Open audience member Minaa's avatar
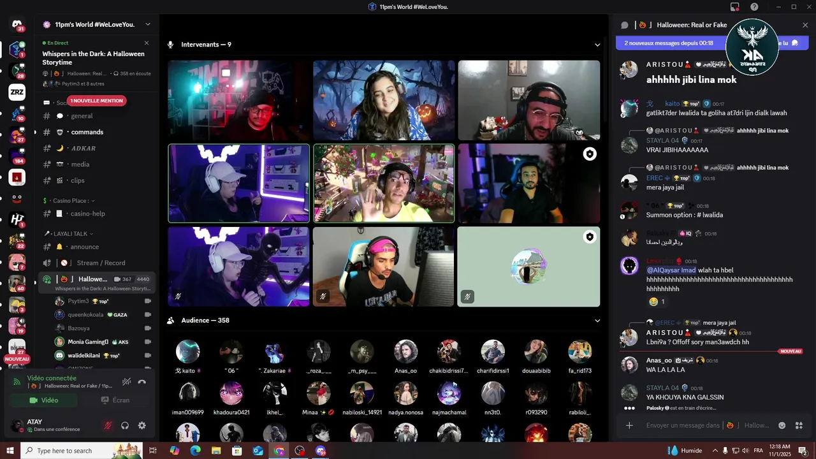Viewport: 816px width, 459px height. (x=318, y=393)
